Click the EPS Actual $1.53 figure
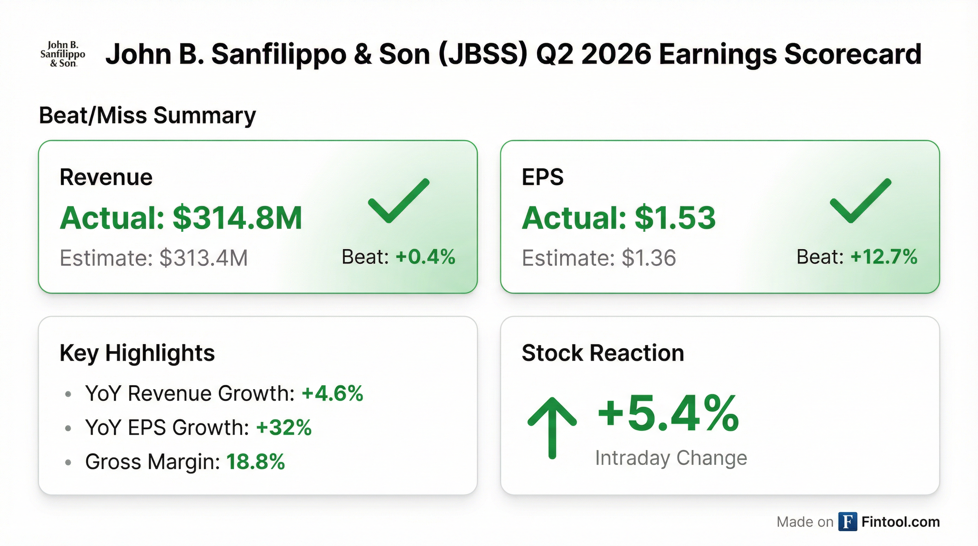This screenshot has height=546, width=978. click(618, 218)
